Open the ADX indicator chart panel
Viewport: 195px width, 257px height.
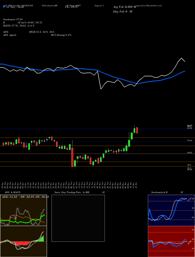[x=23, y=210]
